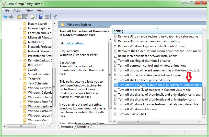Click the Filter funnel toolbar icon

[x=55, y=17]
